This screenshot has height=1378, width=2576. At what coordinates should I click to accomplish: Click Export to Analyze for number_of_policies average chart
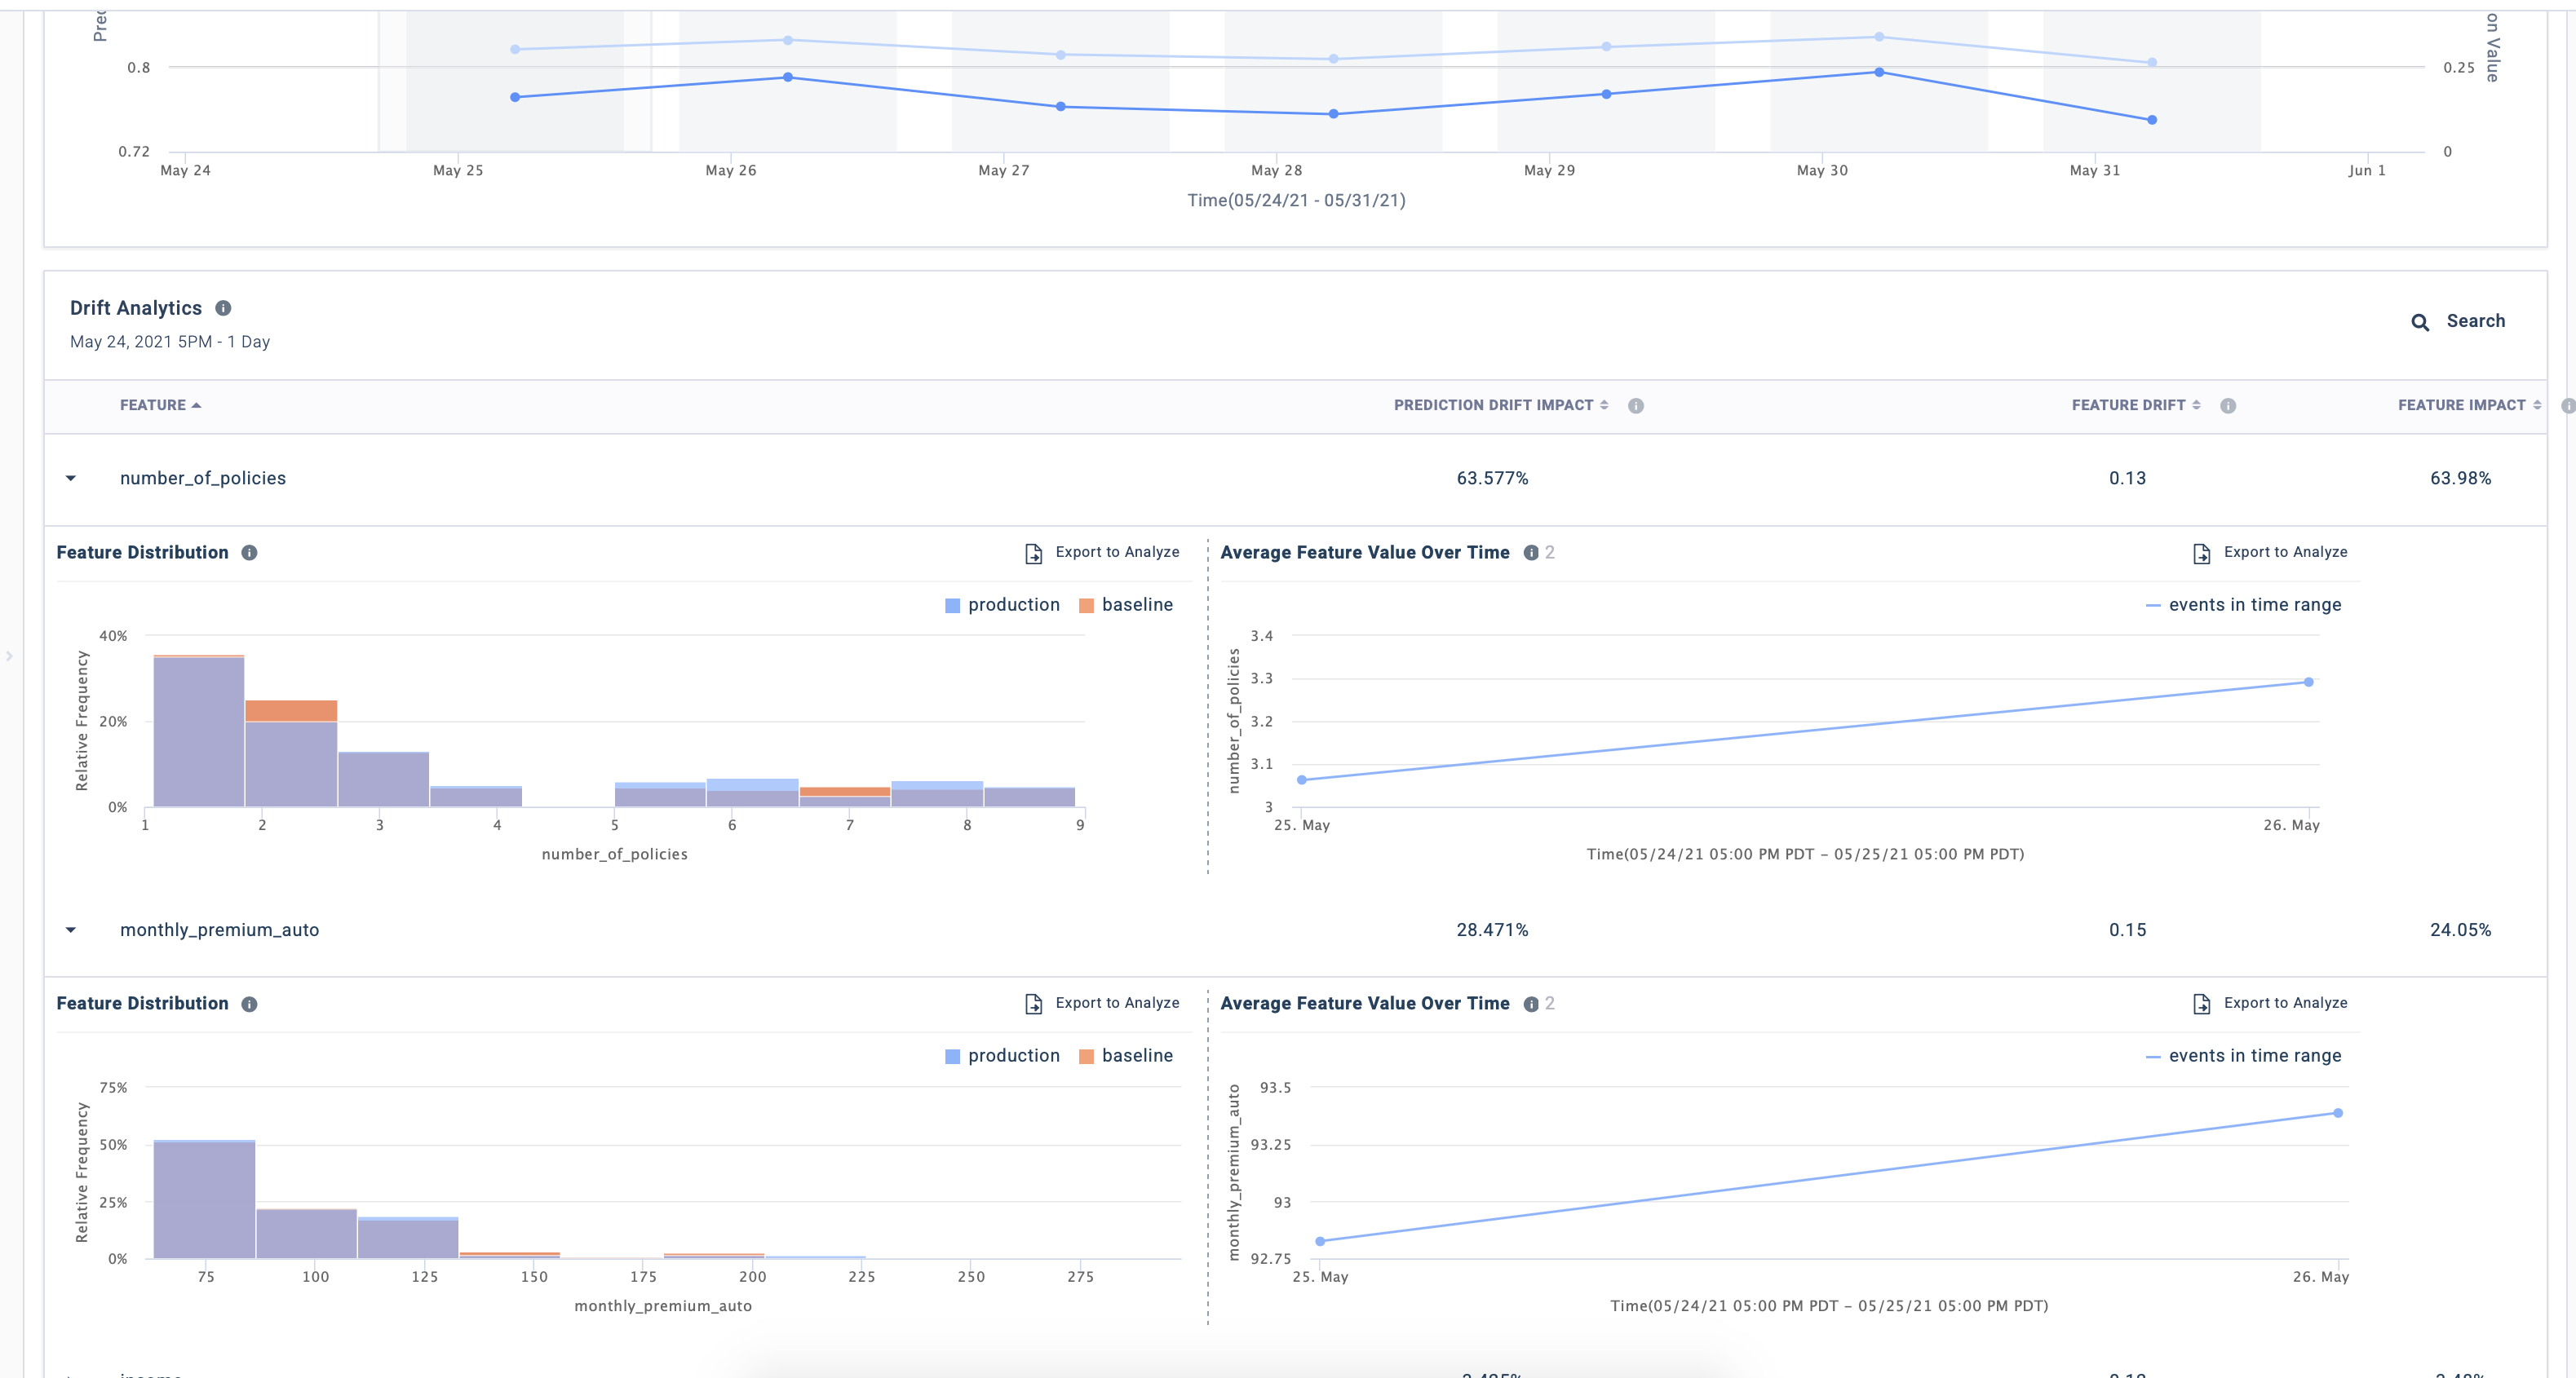(x=2284, y=553)
